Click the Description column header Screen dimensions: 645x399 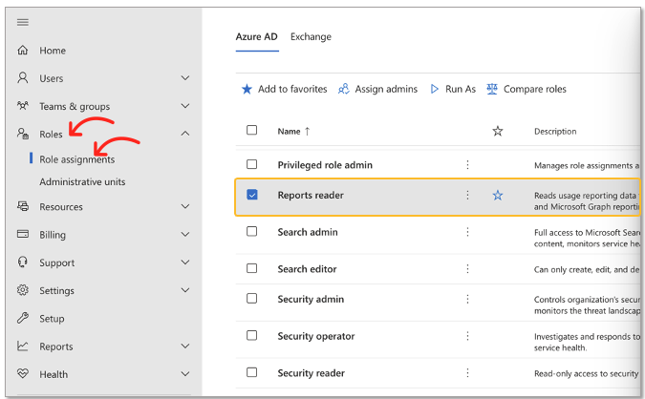(x=555, y=132)
